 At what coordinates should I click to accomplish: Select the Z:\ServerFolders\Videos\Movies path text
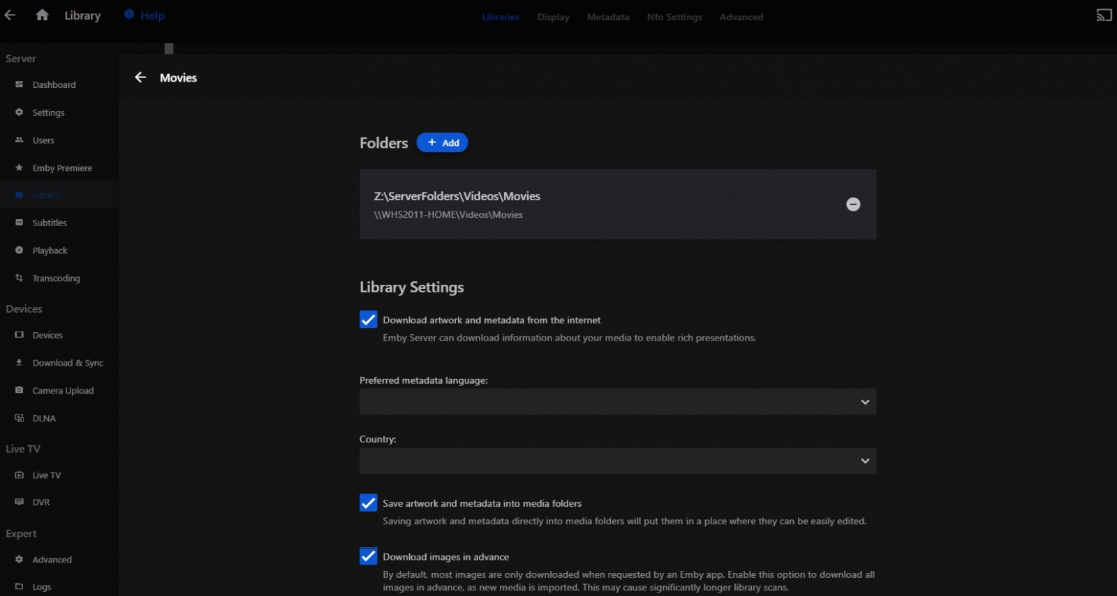[457, 196]
